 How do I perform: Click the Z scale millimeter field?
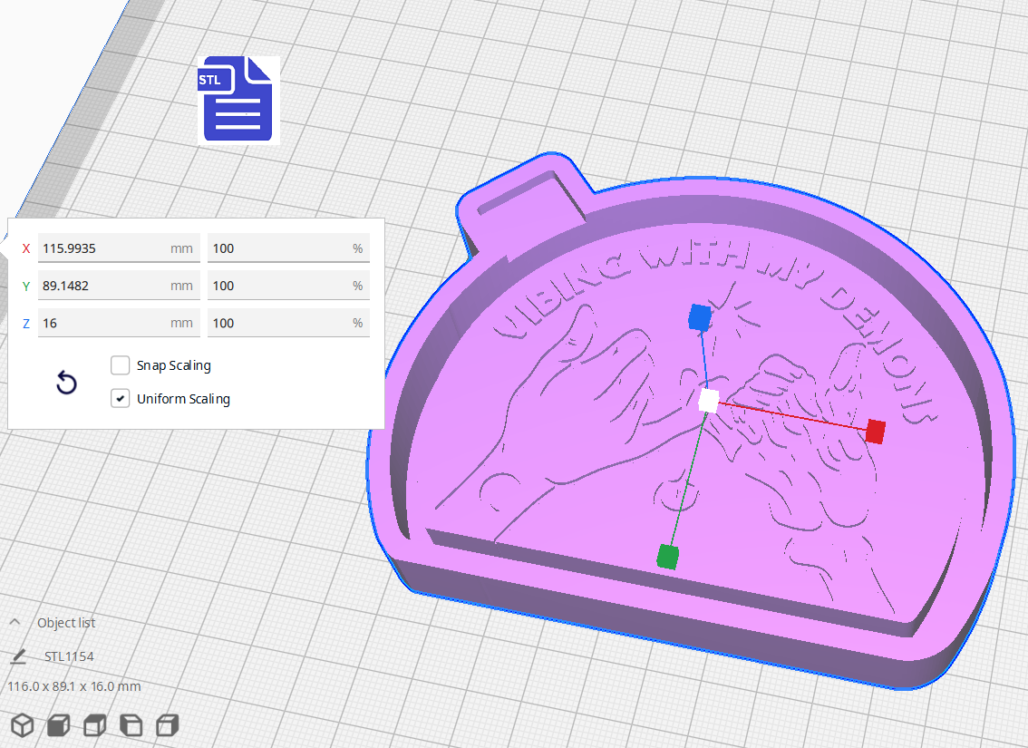tap(118, 323)
